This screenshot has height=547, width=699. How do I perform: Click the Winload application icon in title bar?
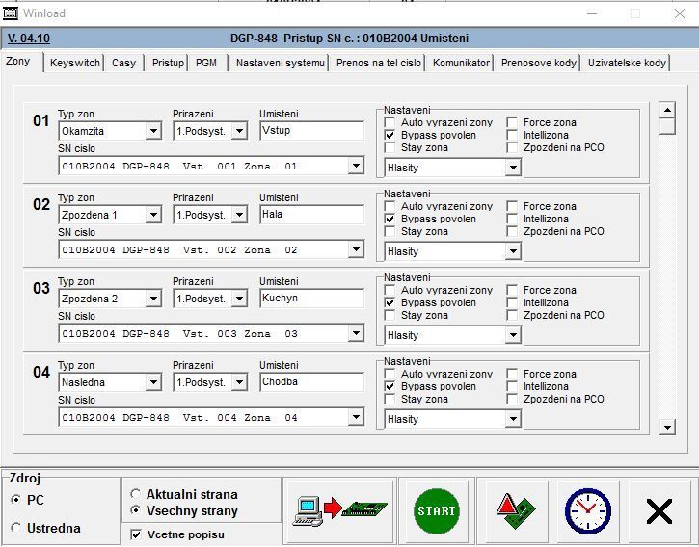(10, 14)
